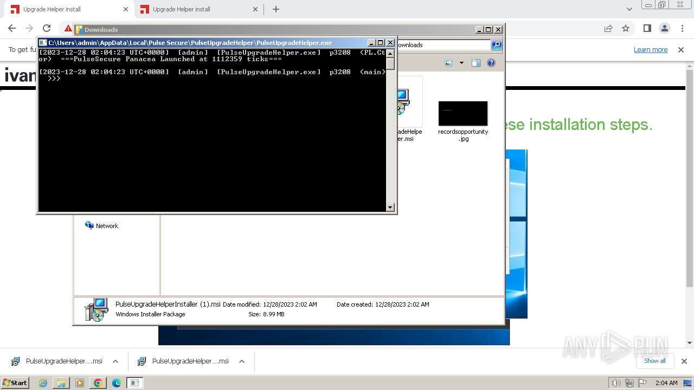The width and height of the screenshot is (694, 390).
Task: Close the inactive Upgrade Helper install tab
Action: coord(255,9)
